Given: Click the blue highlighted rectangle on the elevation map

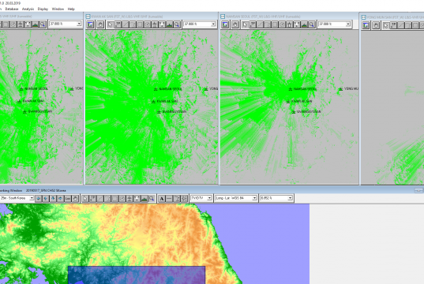Looking at the screenshot, I should tap(137, 275).
